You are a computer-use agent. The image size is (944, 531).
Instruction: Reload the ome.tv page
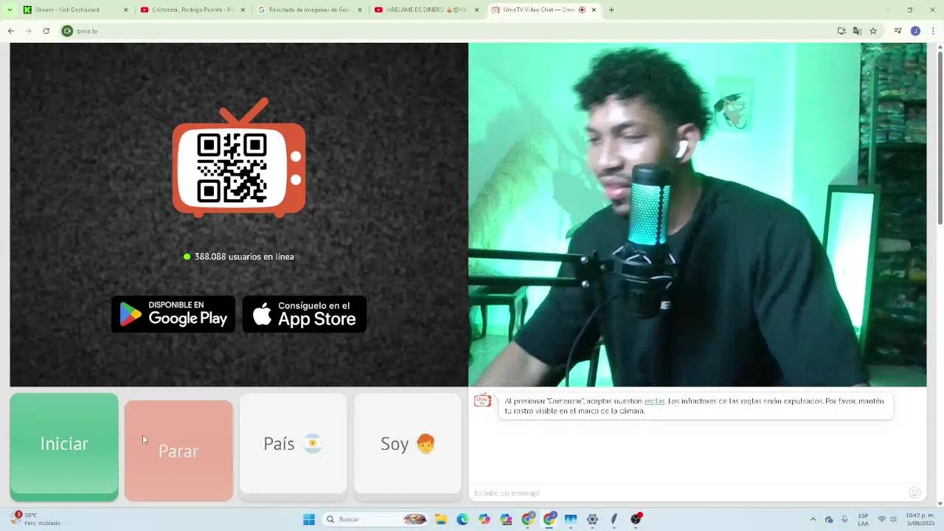(x=46, y=31)
